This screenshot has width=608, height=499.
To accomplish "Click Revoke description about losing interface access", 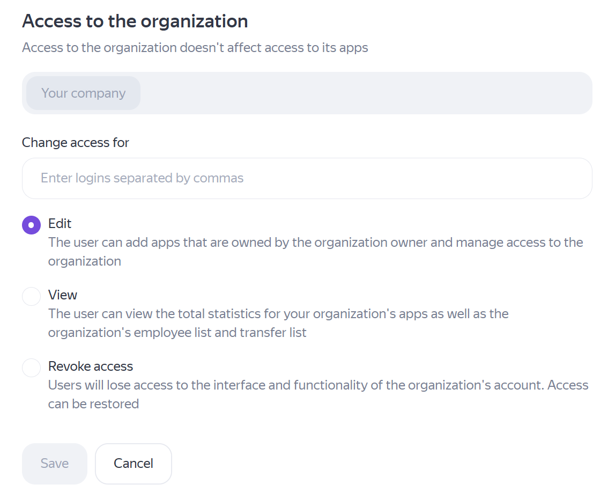I will pyautogui.click(x=318, y=385).
